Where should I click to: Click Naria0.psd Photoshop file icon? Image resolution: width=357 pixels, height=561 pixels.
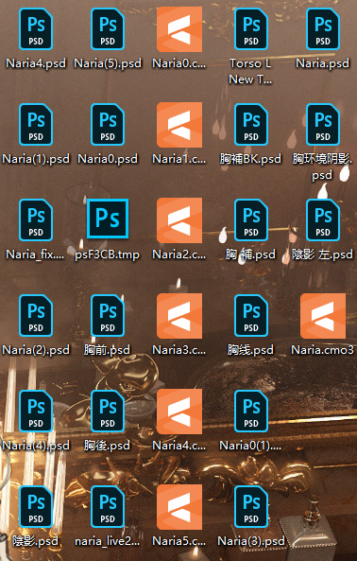[108, 125]
